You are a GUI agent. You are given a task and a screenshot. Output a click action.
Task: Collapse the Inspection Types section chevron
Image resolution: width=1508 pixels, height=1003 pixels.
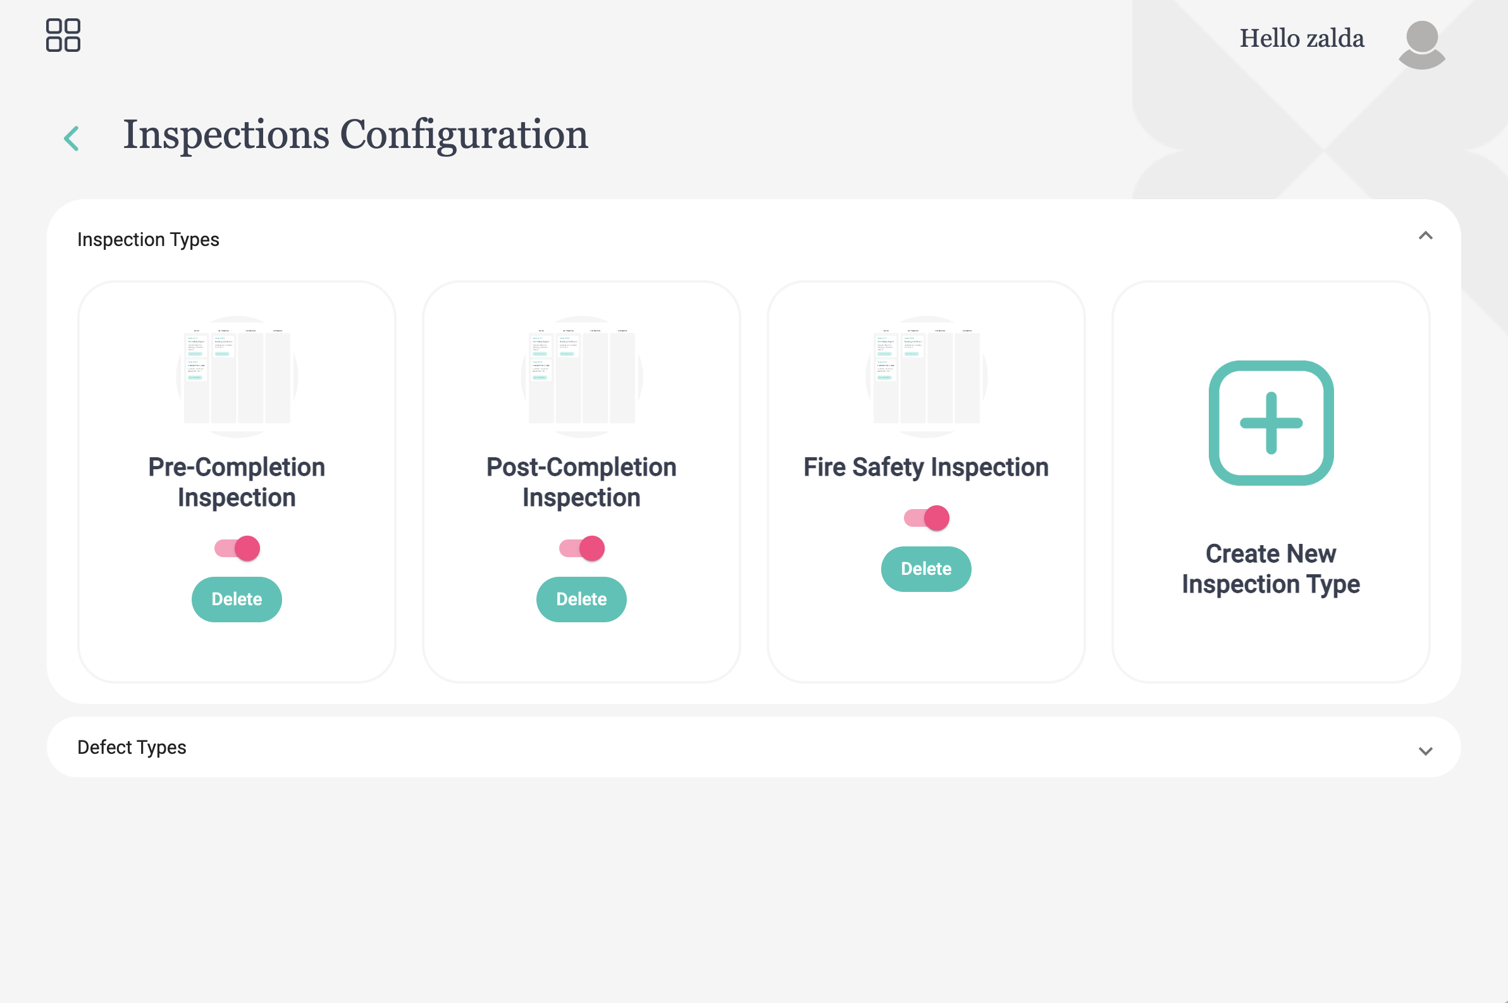pyautogui.click(x=1425, y=236)
